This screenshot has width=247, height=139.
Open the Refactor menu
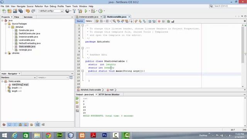tap(39, 6)
